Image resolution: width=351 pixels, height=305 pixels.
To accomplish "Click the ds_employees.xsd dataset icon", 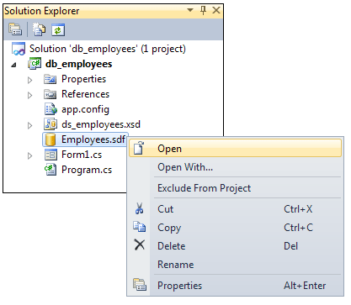I will click(x=51, y=124).
